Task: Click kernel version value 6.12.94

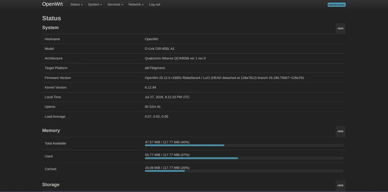Action: tap(150, 87)
